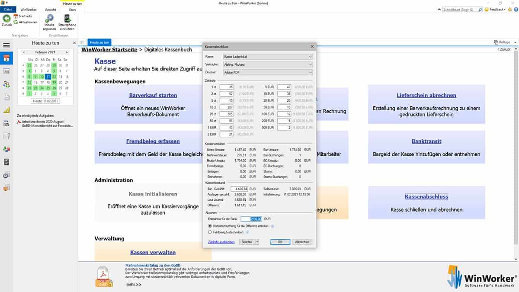
Task: Select the Heute zu tun document tab
Action: [99, 42]
